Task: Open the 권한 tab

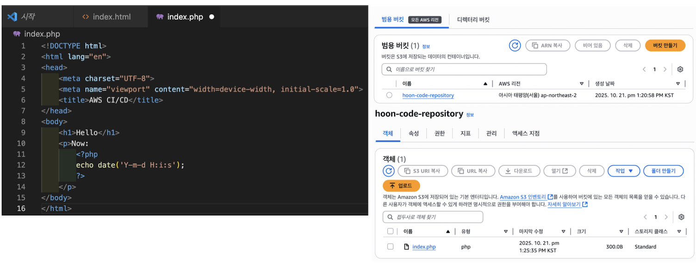Action: coord(440,133)
